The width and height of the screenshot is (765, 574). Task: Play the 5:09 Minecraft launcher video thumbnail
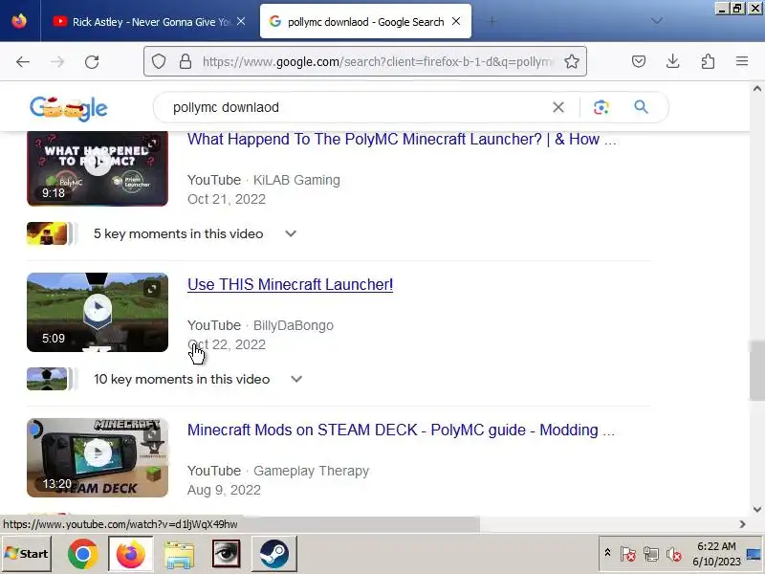coord(98,313)
